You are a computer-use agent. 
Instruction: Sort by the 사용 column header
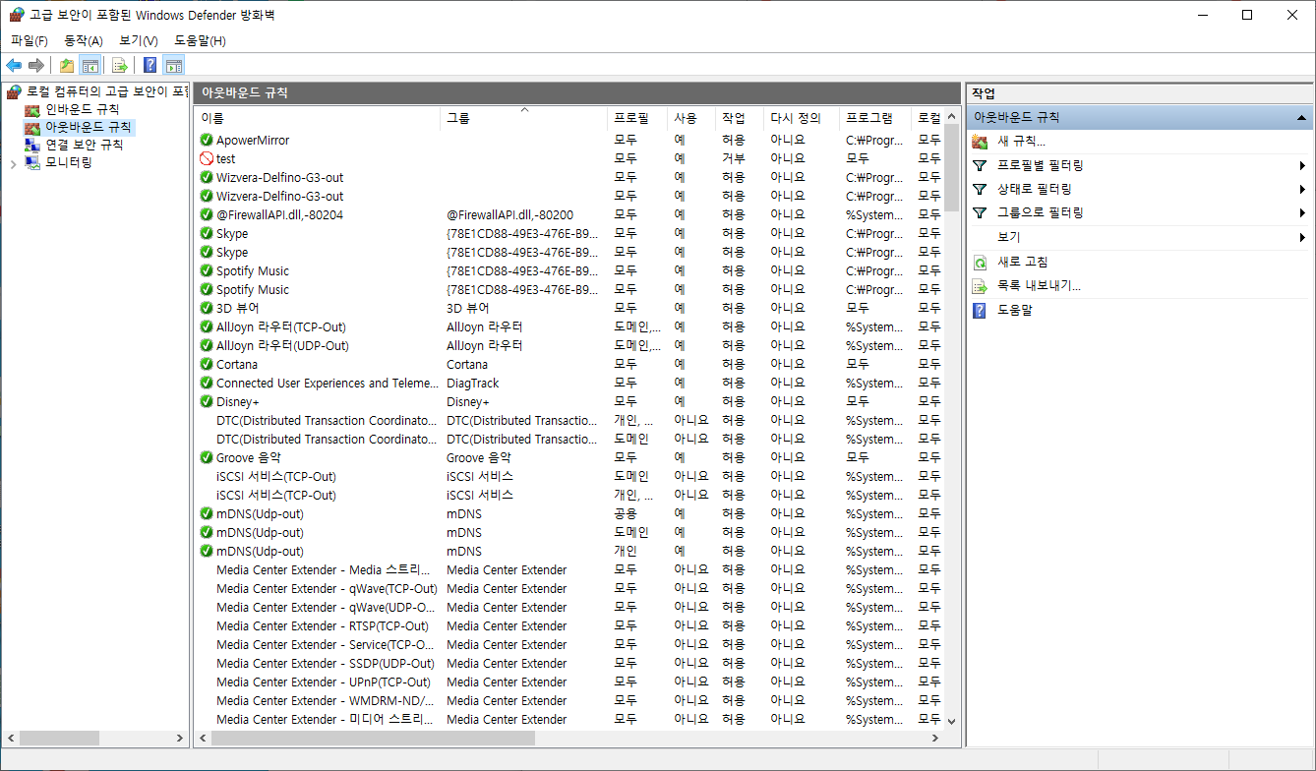[x=690, y=118]
